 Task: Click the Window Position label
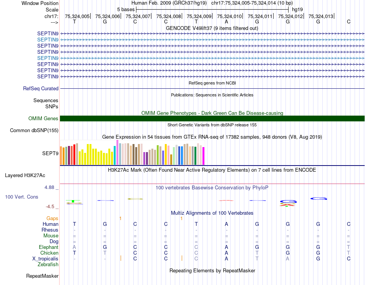pyautogui.click(x=40, y=3)
